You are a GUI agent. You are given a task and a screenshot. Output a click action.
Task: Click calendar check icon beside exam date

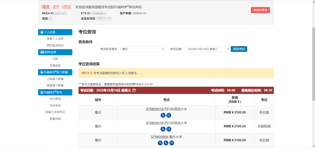coord(134,91)
